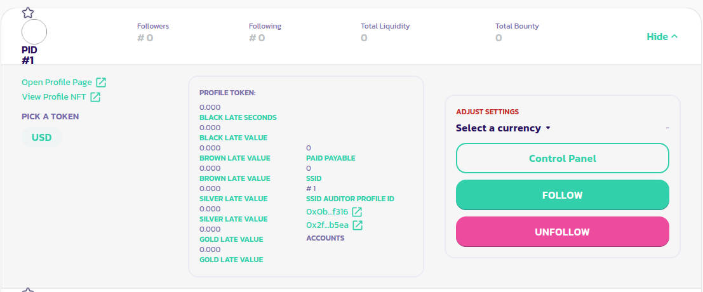Image resolution: width=703 pixels, height=292 pixels.
Task: Select the USD token pill
Action: coord(42,137)
